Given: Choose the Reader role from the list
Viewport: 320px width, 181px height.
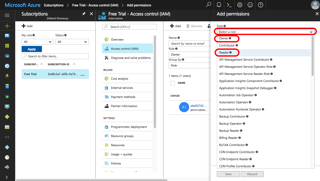Looking at the screenshot, I should (x=224, y=53).
